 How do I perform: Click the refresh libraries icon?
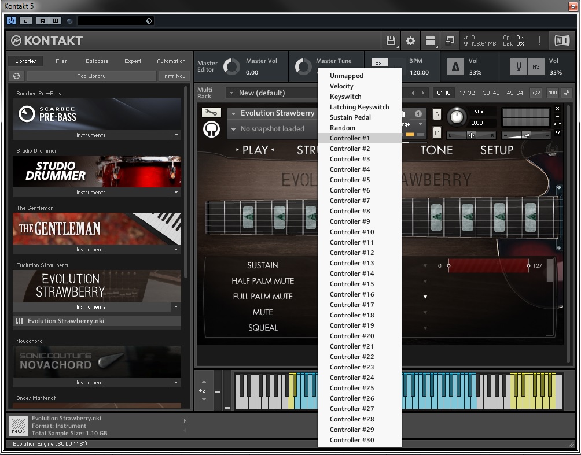pos(17,76)
